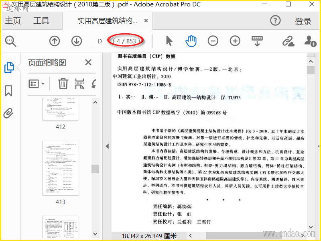The image size is (321, 241).
Task: Zoom in with the plus button
Action: [x=235, y=41]
